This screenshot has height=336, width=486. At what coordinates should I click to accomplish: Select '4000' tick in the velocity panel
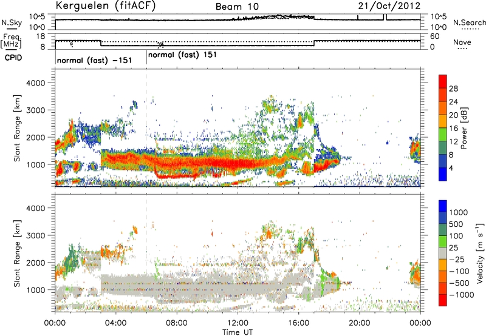(36, 208)
